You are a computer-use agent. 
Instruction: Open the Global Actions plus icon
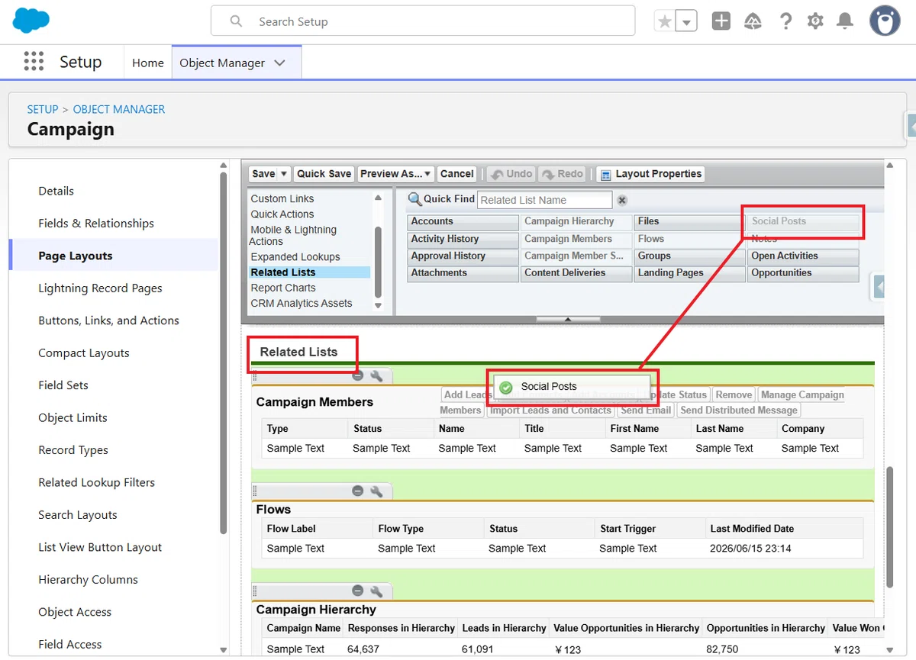pos(721,21)
